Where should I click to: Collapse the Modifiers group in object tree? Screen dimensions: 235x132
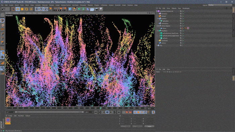tap(158, 31)
